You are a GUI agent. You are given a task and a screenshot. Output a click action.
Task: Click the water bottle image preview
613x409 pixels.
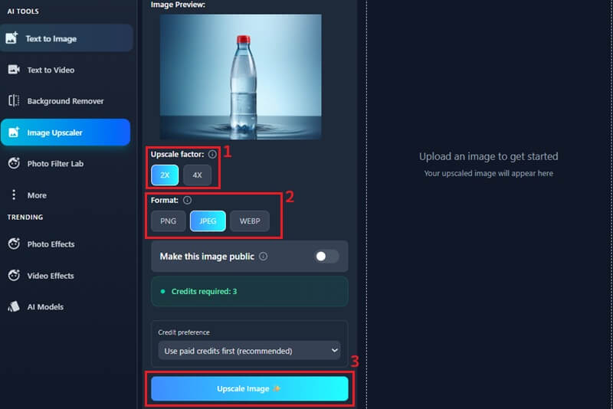click(241, 77)
